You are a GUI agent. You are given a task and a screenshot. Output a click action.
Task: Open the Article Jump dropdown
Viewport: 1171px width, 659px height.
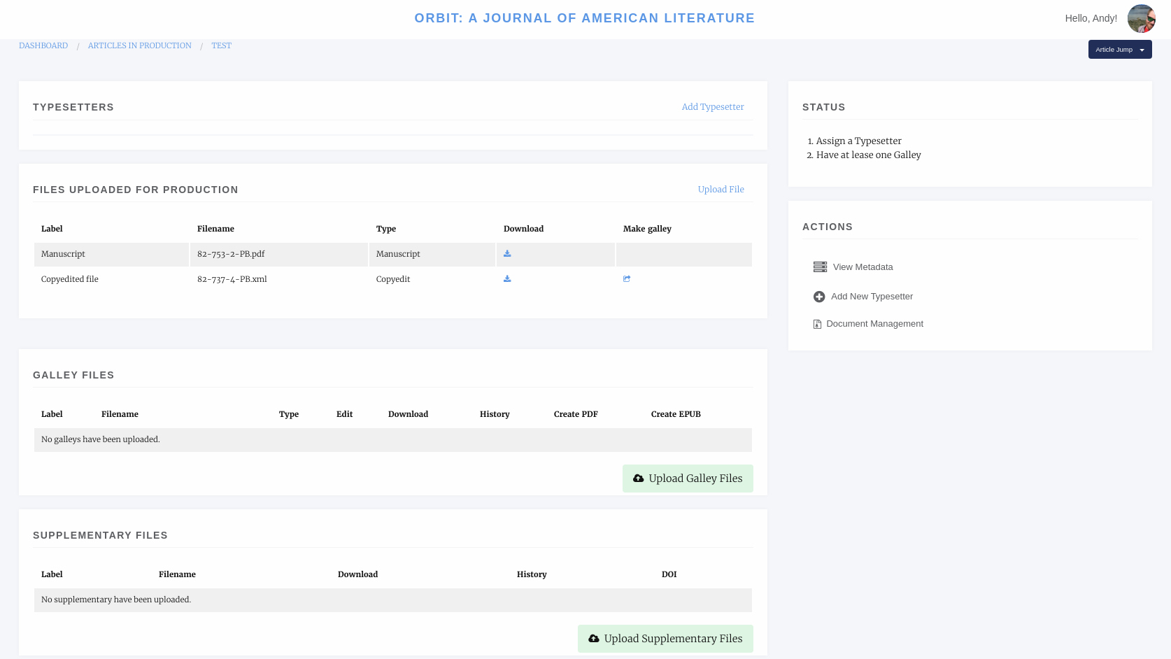coord(1119,50)
